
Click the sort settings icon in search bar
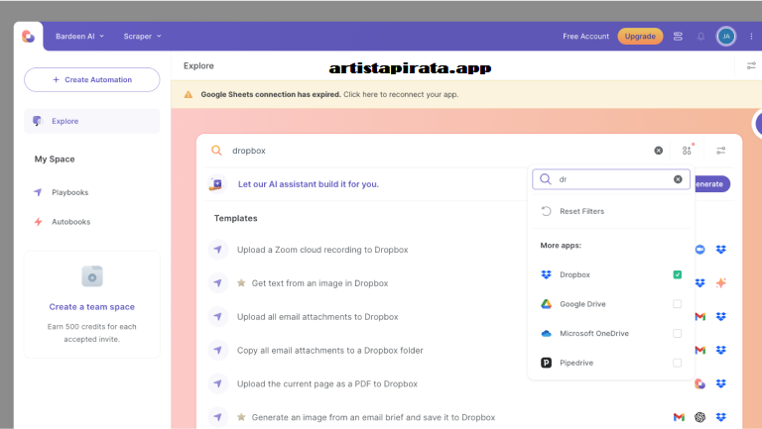[x=721, y=151]
